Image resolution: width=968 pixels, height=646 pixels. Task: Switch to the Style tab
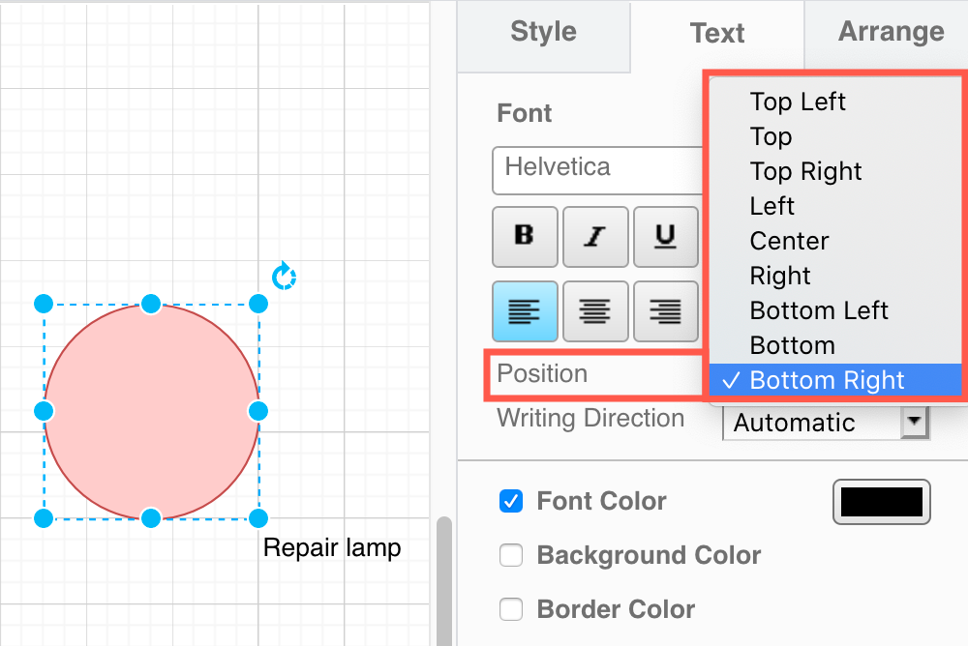(543, 32)
